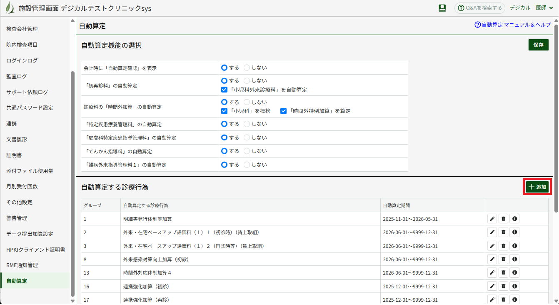The width and height of the screenshot is (559, 305).
Task: Edit the 連携強化加算（再診） row
Action: [x=492, y=300]
